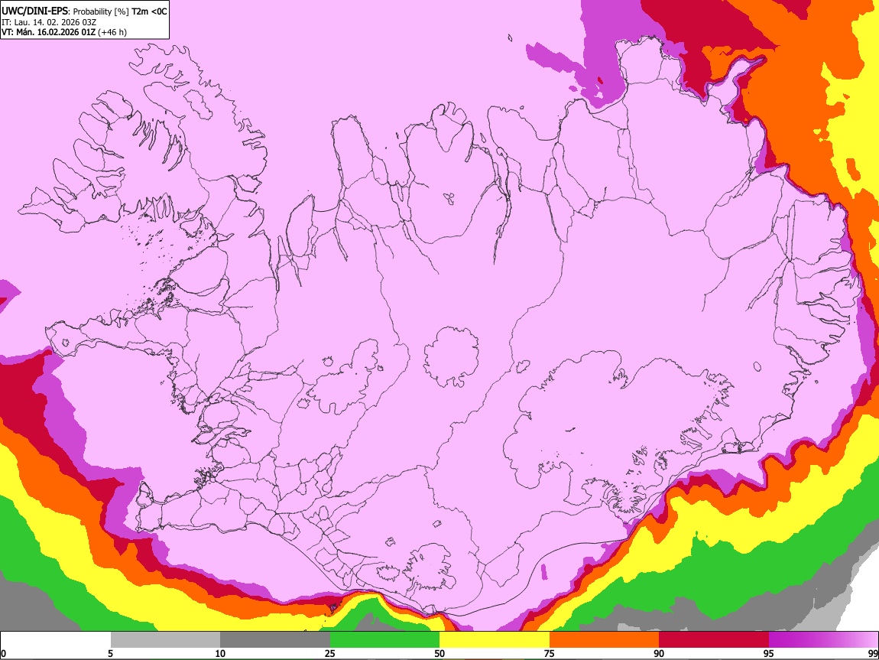Click the legend label 5

110,654
